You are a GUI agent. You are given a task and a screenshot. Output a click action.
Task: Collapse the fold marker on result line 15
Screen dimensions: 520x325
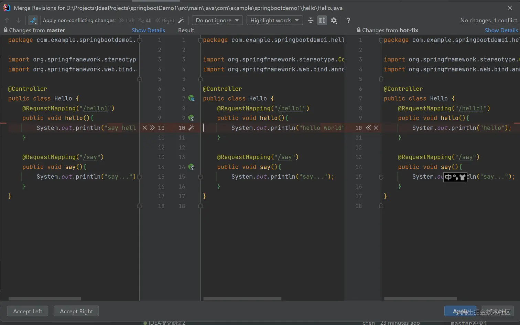pos(201,177)
